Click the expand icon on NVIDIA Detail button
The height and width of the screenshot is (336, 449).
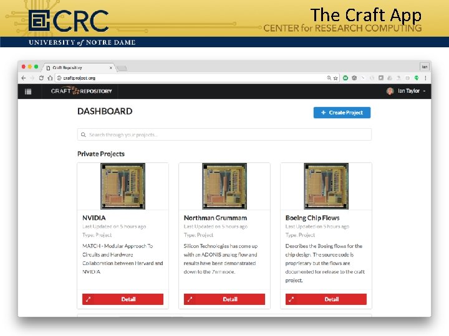point(88,299)
